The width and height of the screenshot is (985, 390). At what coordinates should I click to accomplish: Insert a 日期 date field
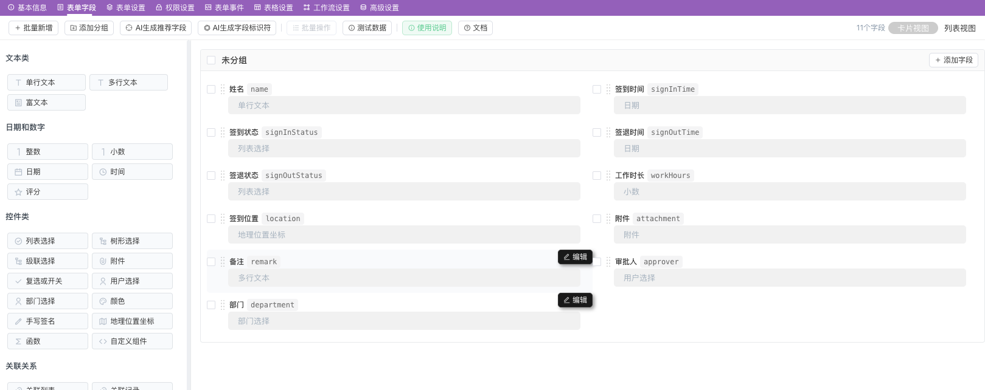[47, 172]
